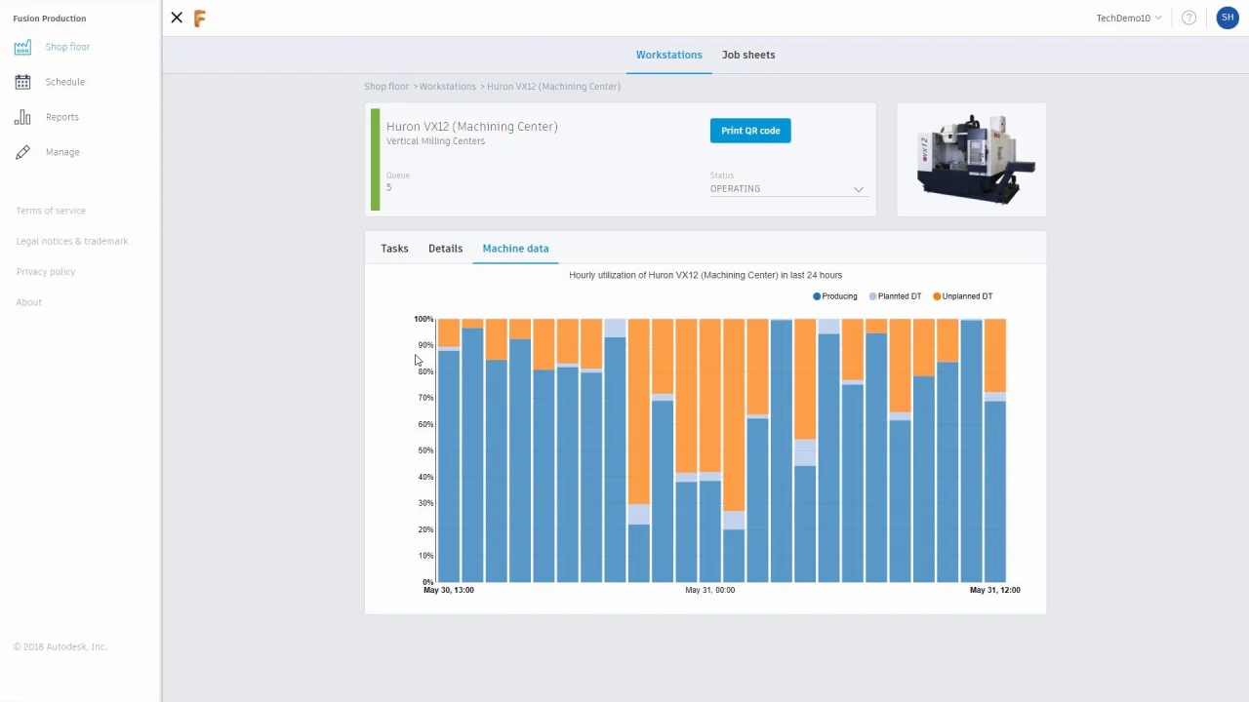Screen dimensions: 1249x702
Task: Switch to the Workstations tab
Action: (x=668, y=55)
